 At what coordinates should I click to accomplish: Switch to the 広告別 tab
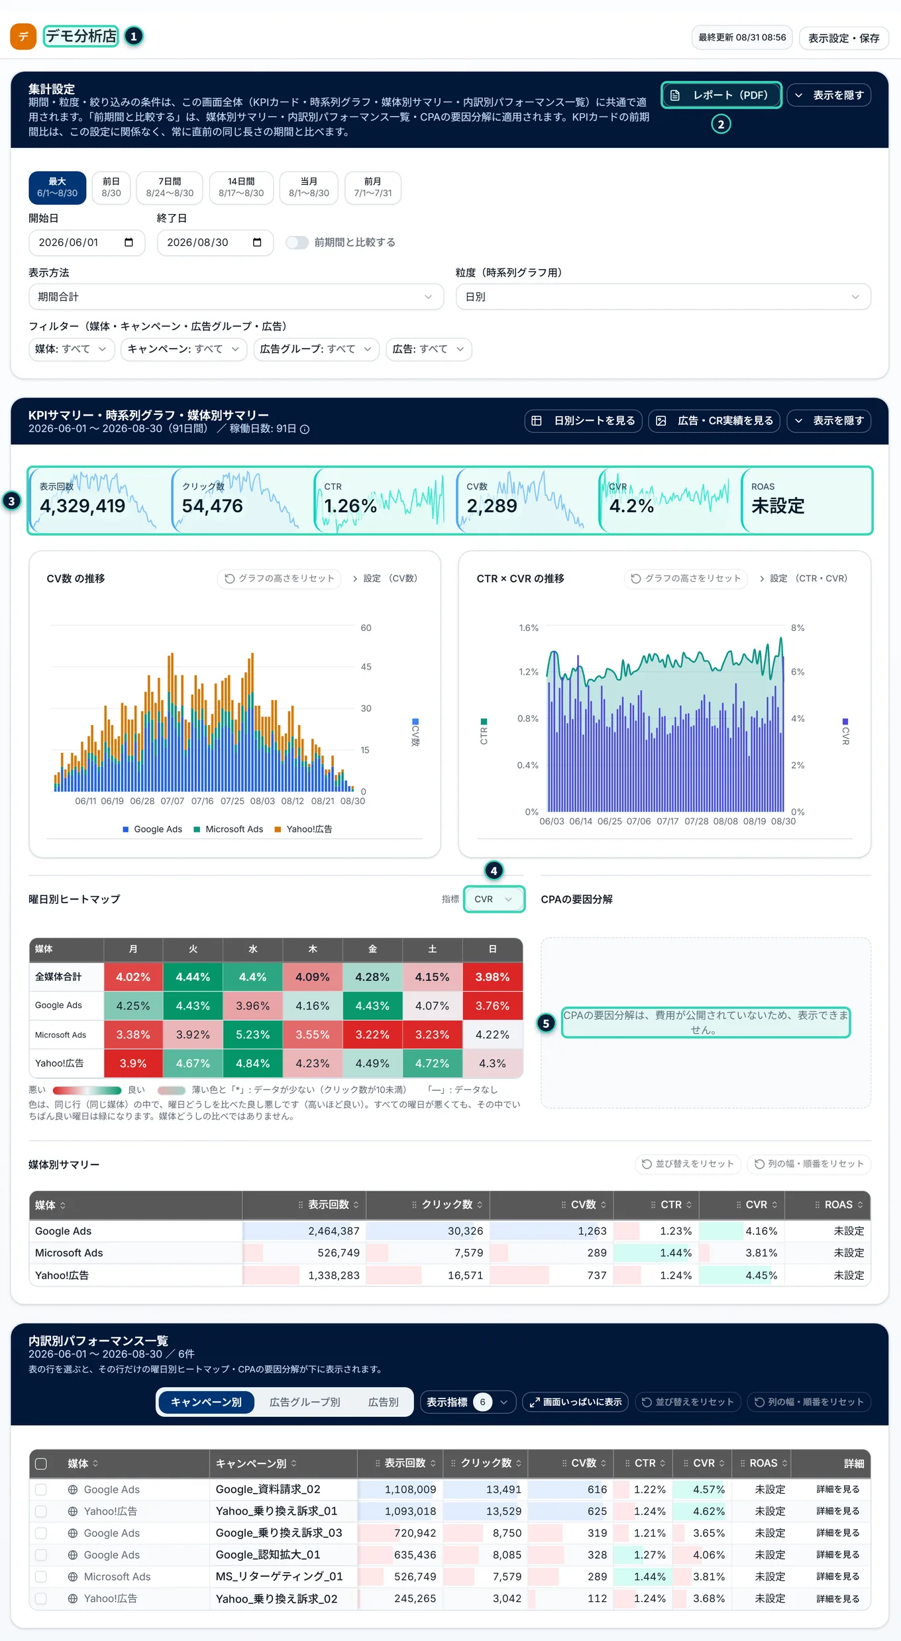tap(384, 1402)
